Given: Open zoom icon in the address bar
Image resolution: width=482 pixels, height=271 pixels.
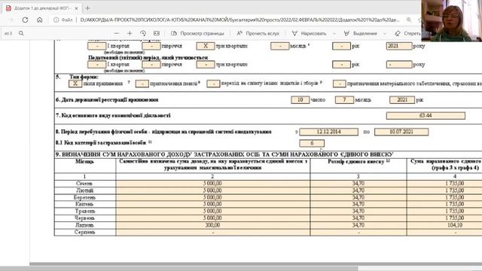Looking at the screenshot, I should click(x=408, y=20).
